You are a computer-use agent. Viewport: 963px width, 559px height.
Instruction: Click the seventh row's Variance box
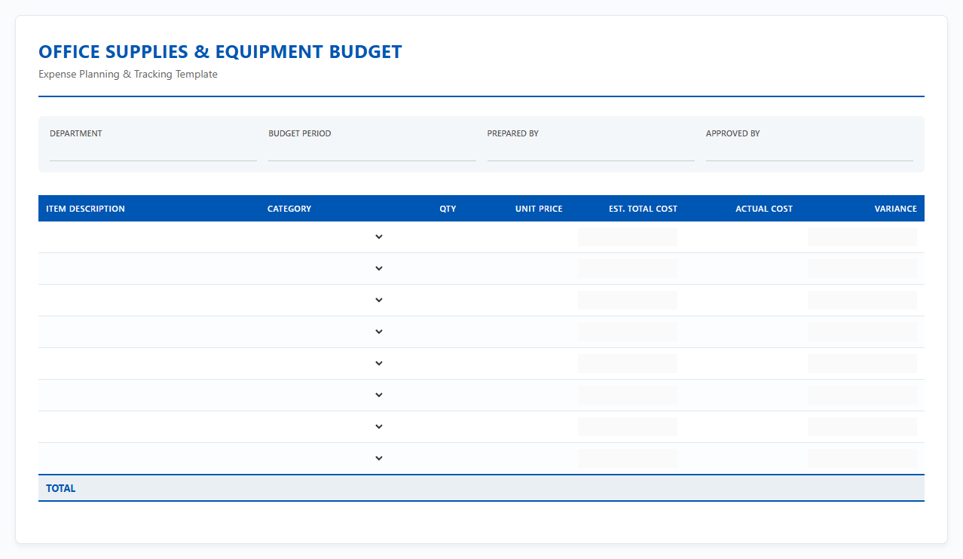pyautogui.click(x=862, y=426)
